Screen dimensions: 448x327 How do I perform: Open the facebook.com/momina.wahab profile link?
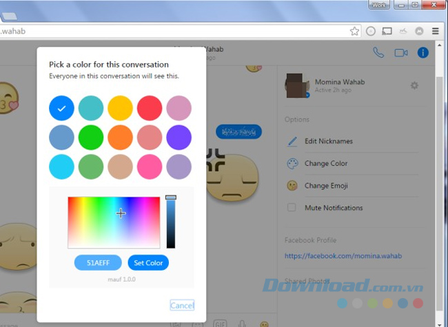(343, 256)
